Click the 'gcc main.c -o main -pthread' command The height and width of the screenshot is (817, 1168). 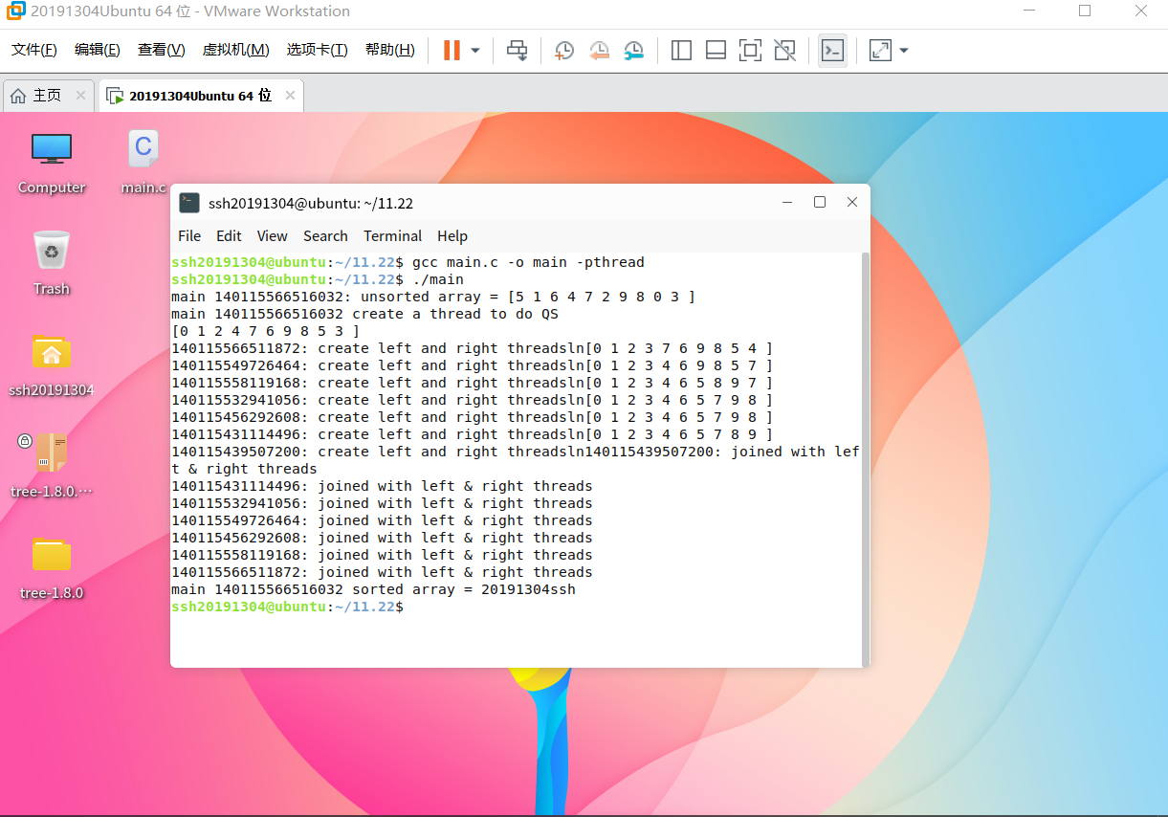pos(528,262)
